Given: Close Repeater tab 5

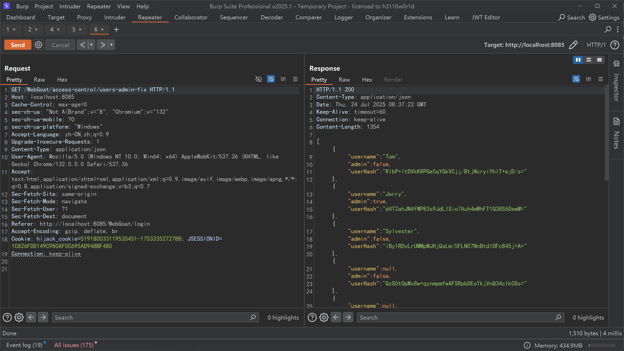Looking at the screenshot, I should pos(80,29).
